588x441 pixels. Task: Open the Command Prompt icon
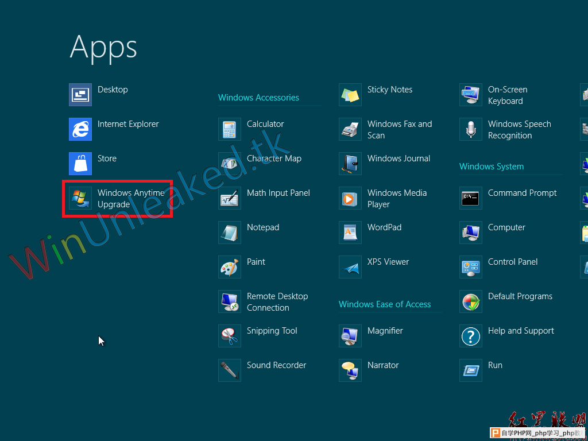click(x=471, y=198)
